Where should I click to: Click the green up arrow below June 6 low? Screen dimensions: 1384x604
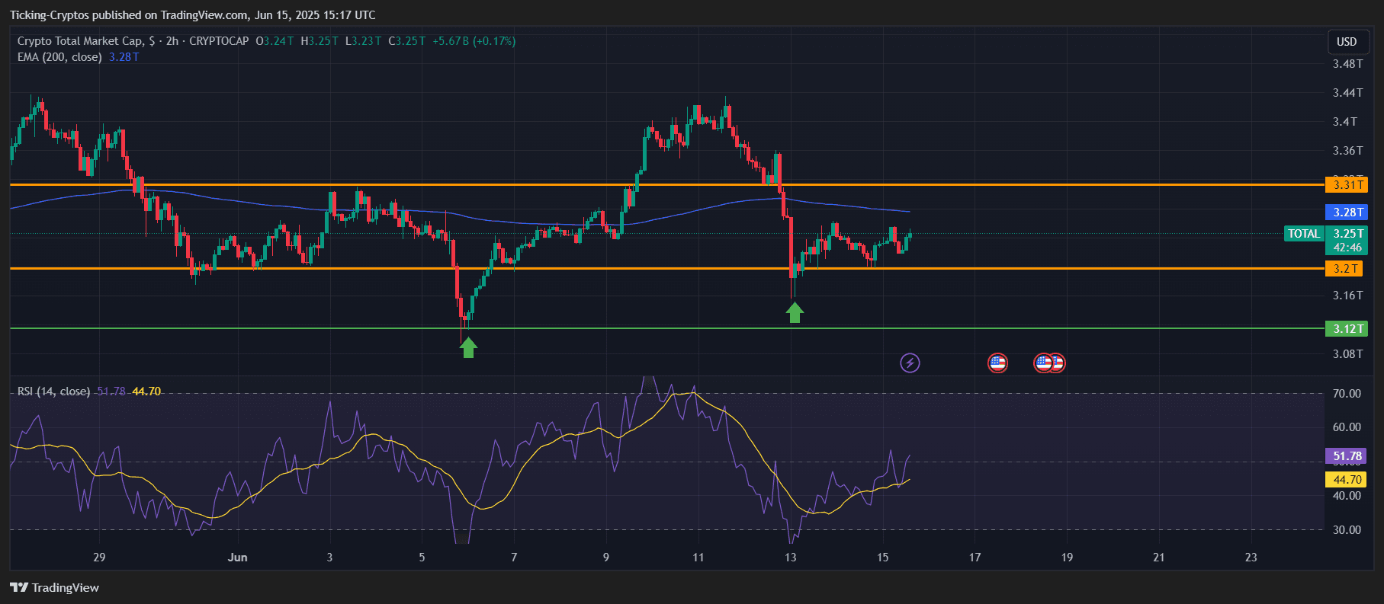click(468, 347)
